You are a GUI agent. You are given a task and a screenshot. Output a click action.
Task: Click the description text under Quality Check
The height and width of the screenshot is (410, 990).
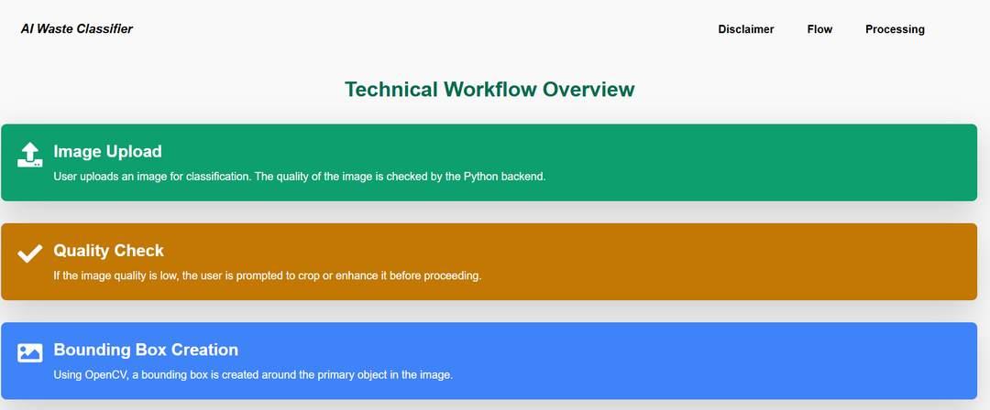(267, 275)
